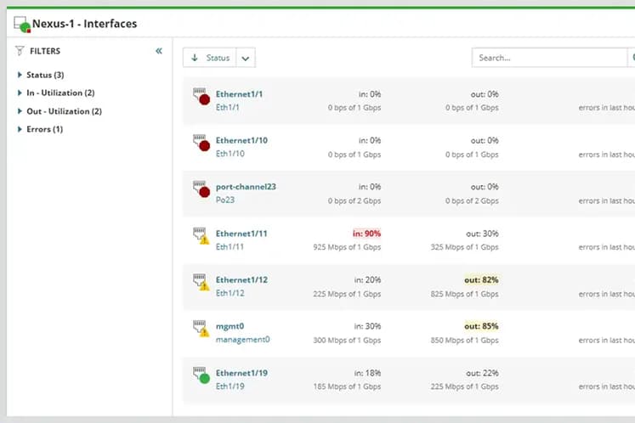Toggle sort direction arrow beside Status
This screenshot has width=635, height=423.
pyautogui.click(x=195, y=58)
